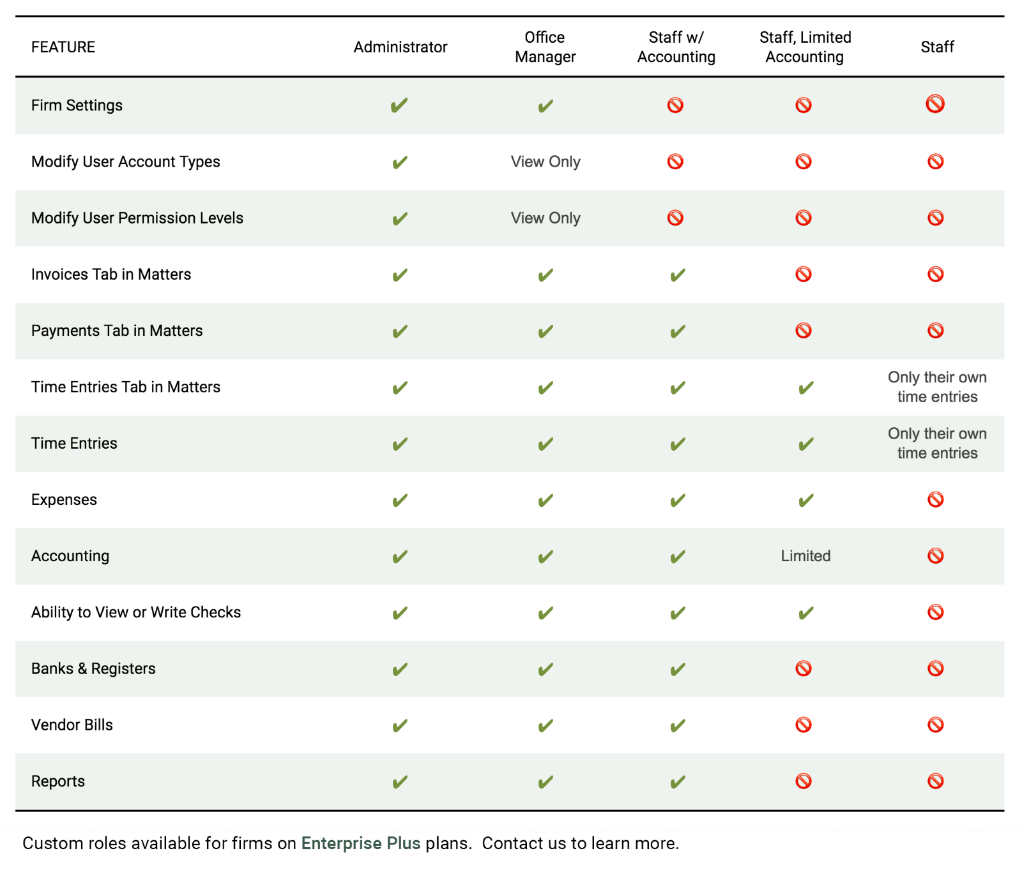Click the Limited text in Accounting row
Screen dimensions: 1022x874
[x=805, y=556]
